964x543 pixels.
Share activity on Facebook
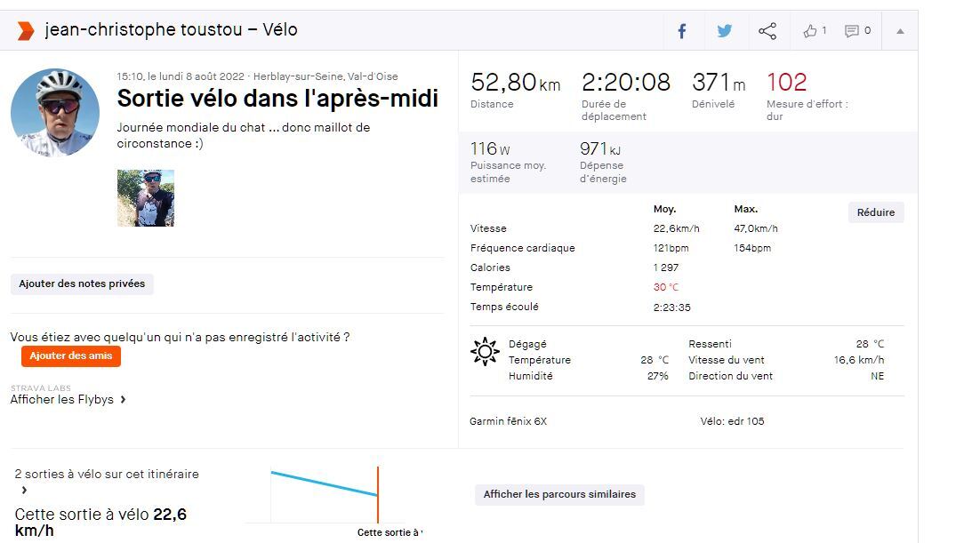tap(682, 31)
